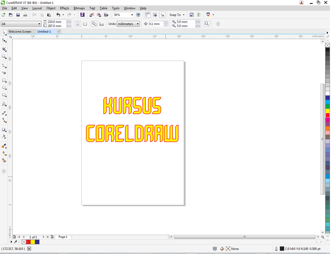Open the zoom level 50% dropdown
332x254 pixels.
coord(132,15)
